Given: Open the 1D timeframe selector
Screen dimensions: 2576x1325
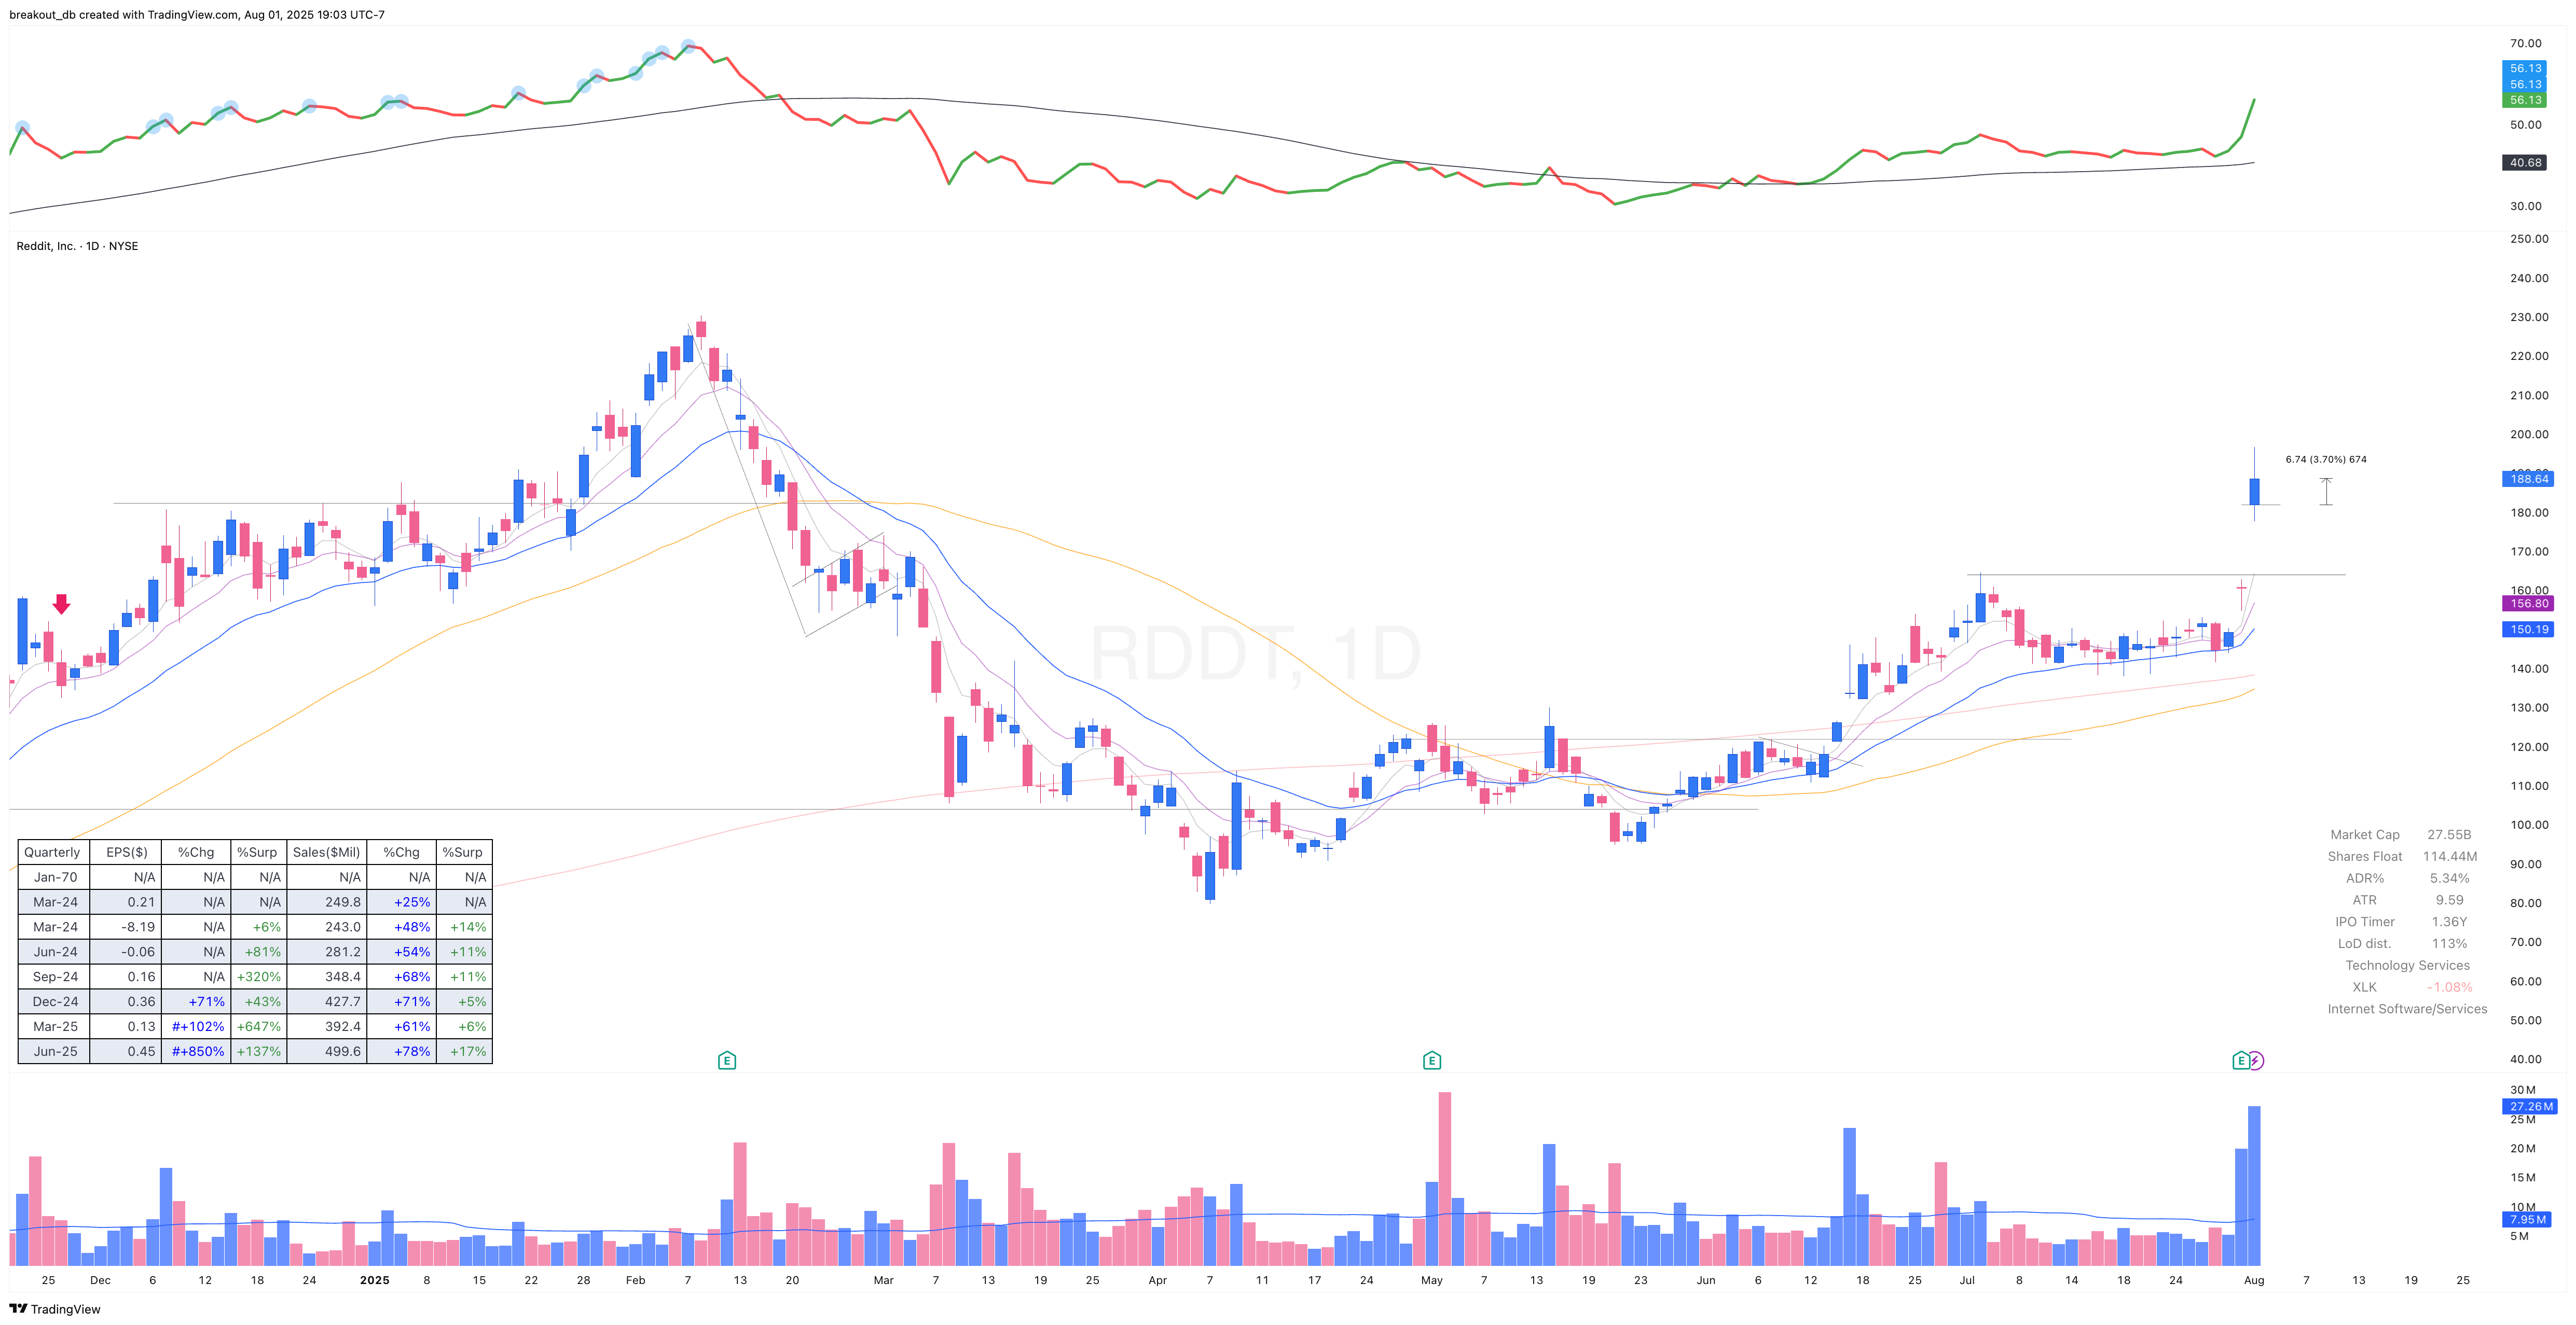Looking at the screenshot, I should click(92, 246).
